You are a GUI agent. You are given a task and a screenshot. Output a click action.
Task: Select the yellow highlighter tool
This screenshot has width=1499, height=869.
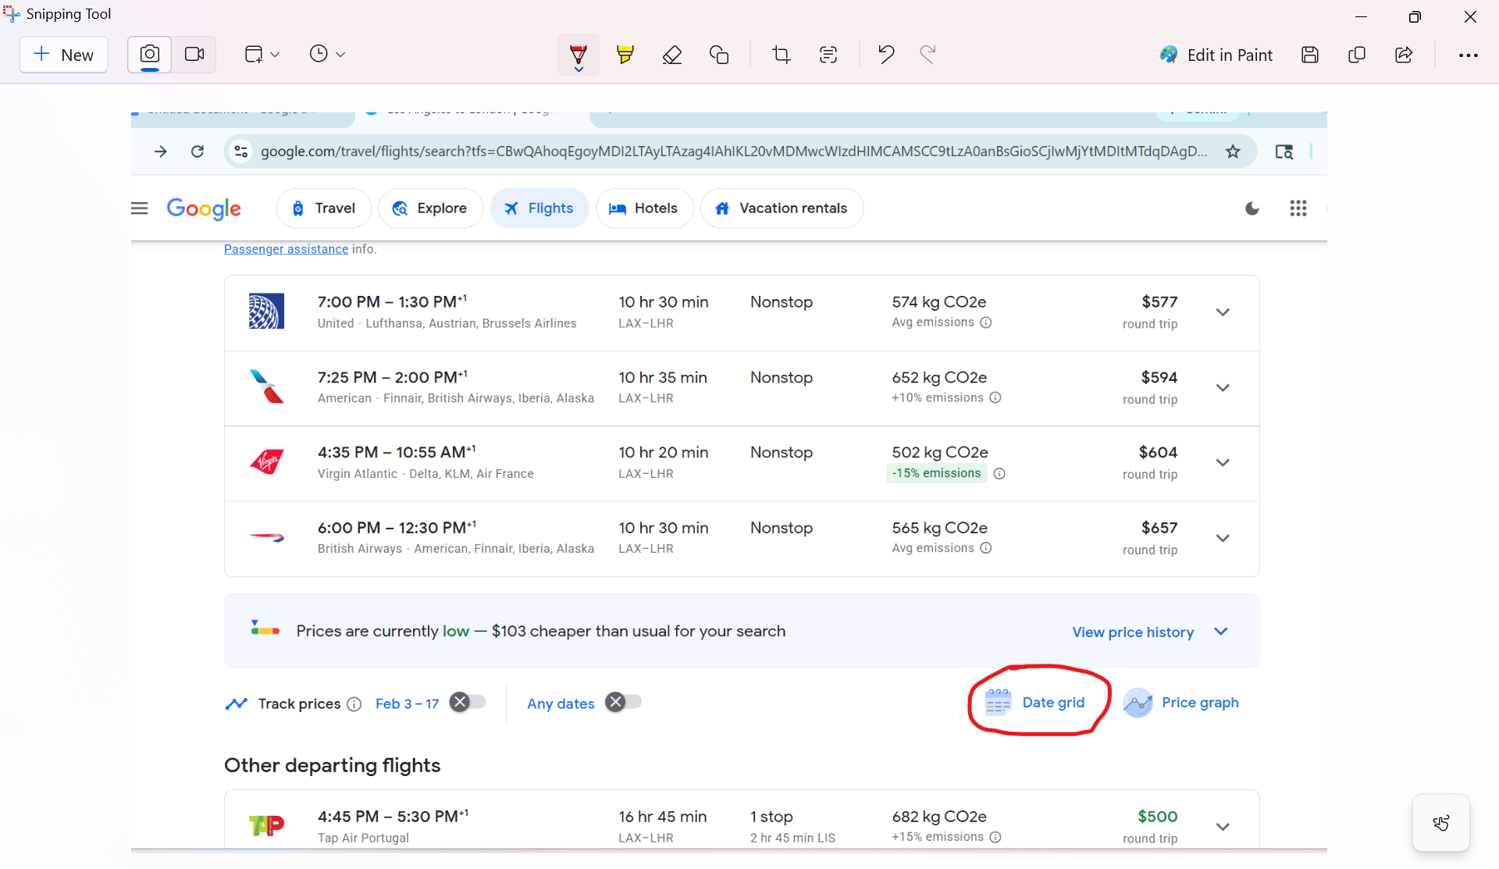[625, 55]
